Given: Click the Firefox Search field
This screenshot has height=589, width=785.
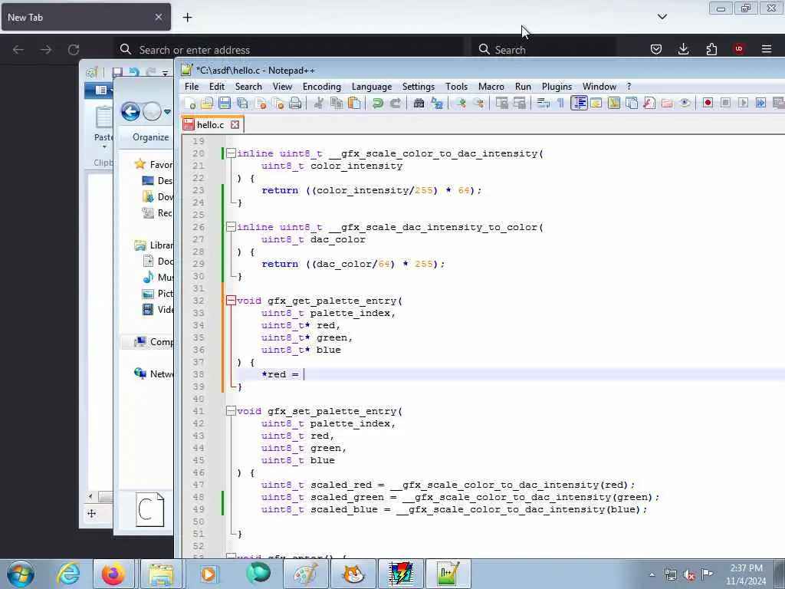Looking at the screenshot, I should point(544,50).
